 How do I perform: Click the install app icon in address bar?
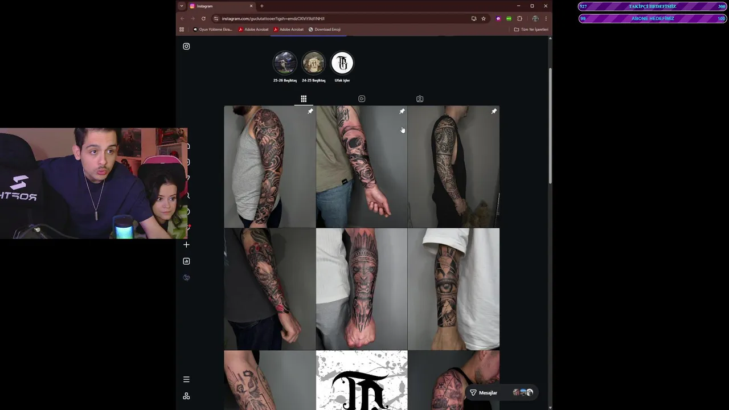point(474,19)
